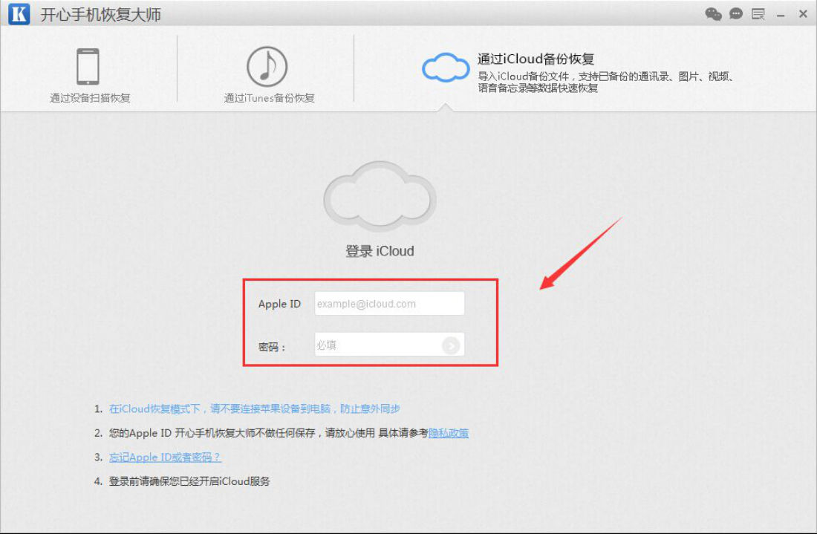817x534 pixels.
Task: Submit login with the arrow button
Action: click(451, 345)
